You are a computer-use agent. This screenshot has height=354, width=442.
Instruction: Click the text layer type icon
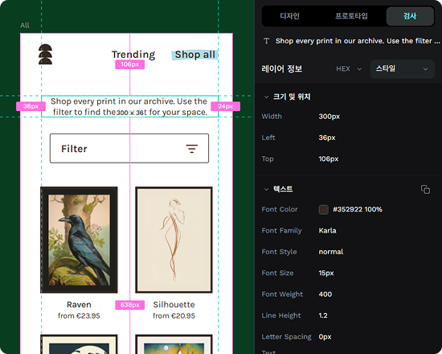[266, 41]
